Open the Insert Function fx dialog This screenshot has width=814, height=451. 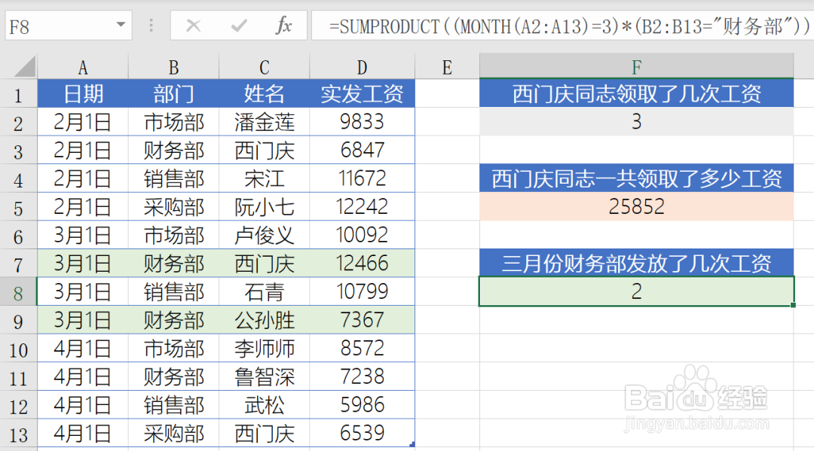point(283,26)
